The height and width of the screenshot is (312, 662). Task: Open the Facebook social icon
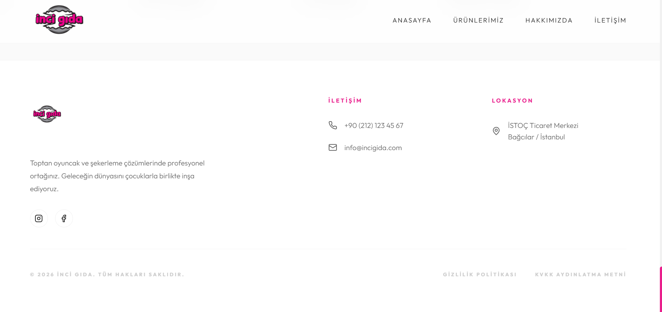point(64,218)
